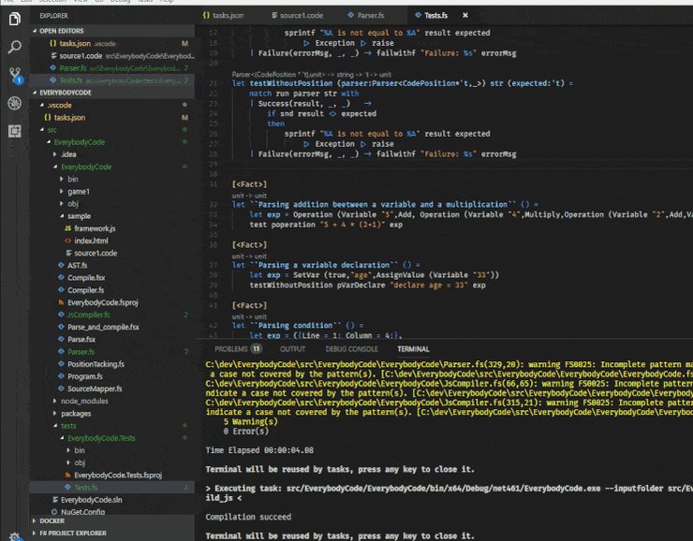Select the Tests.fs editor tab

coord(432,16)
